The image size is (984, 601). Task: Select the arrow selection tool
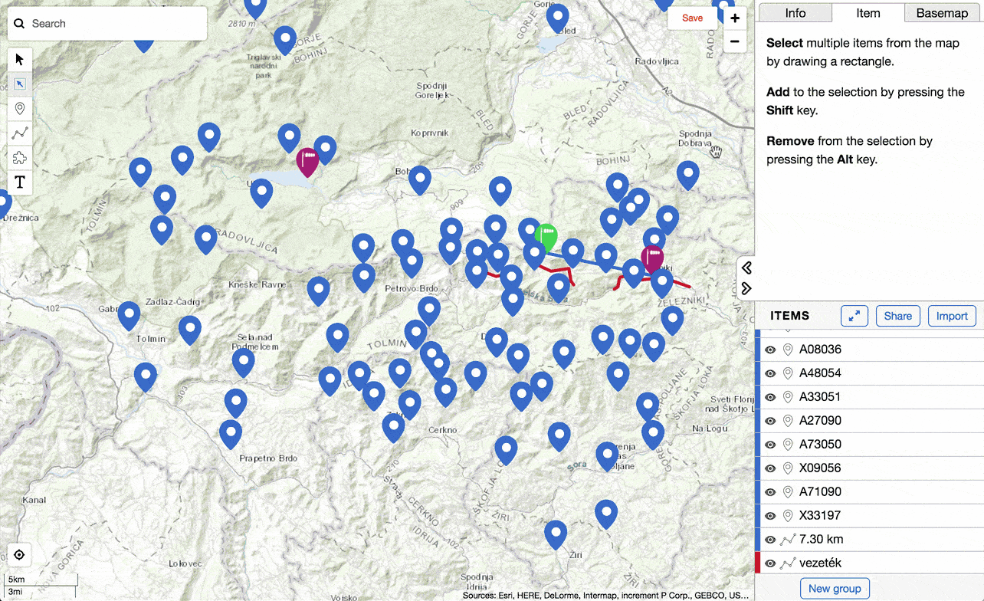[x=19, y=59]
